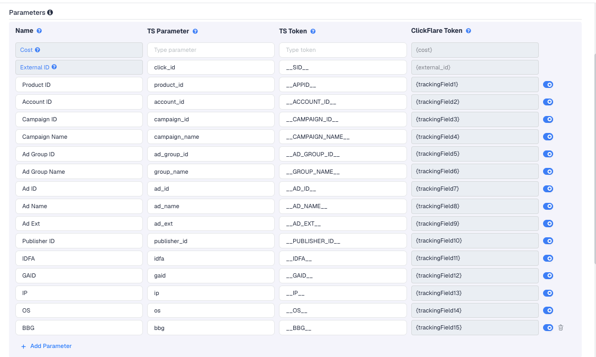
Task: Toggle visibility for Campaign ID row
Action: tap(548, 119)
